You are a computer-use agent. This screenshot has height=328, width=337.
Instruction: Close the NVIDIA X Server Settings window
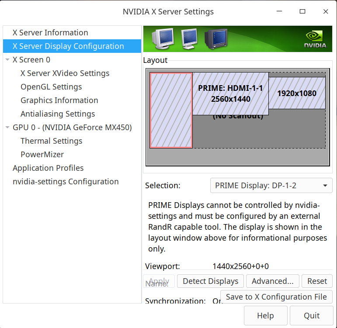(x=326, y=11)
